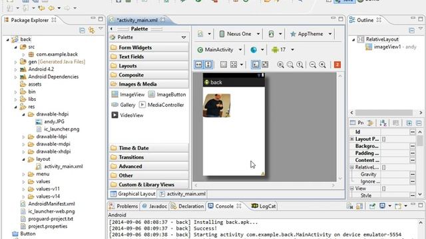The width and height of the screenshot is (426, 239).
Task: Show the red lint warnings badge
Action: coord(337,64)
